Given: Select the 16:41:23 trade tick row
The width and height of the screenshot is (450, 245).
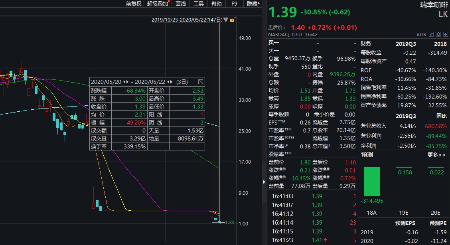Looking at the screenshot, I should [312, 240].
